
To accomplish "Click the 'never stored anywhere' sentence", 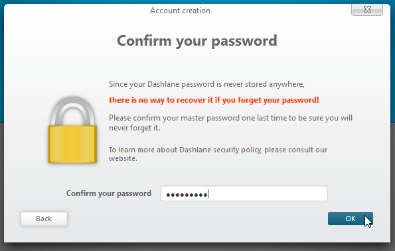I will click(x=206, y=84).
